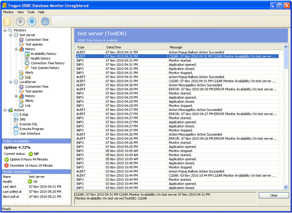Open the Execute SQL action
Viewport: 292px width, 213px height.
pyautogui.click(x=28, y=124)
